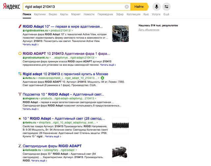
Task: Expand 'Читать ещё' under the 4x4ru.ru result
Action: [x=53, y=136]
